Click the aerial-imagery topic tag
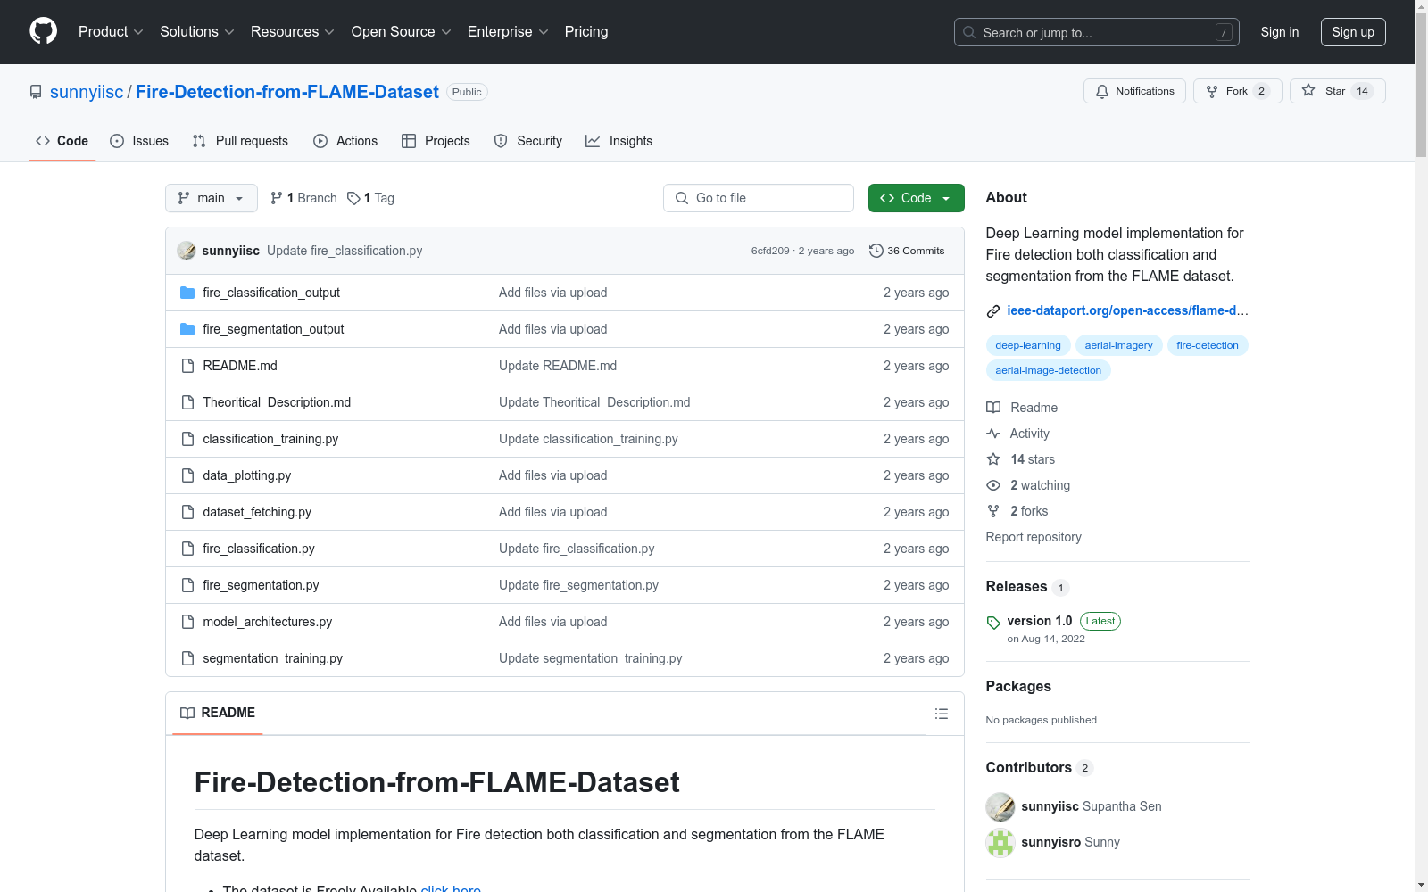Screen dimensions: 1428x892 1119,345
